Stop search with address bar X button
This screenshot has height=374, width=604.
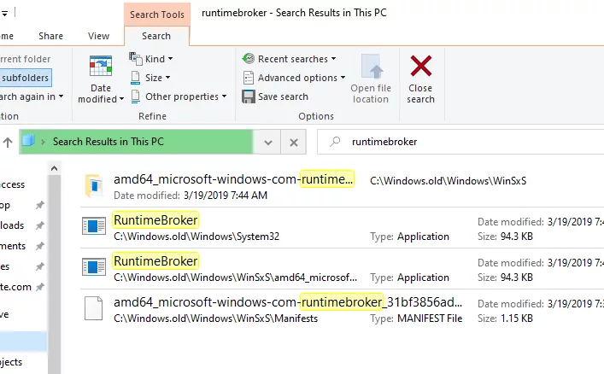click(294, 143)
